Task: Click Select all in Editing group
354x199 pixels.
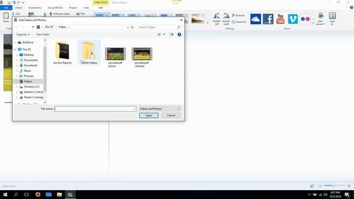Action: pyautogui.click(x=239, y=22)
